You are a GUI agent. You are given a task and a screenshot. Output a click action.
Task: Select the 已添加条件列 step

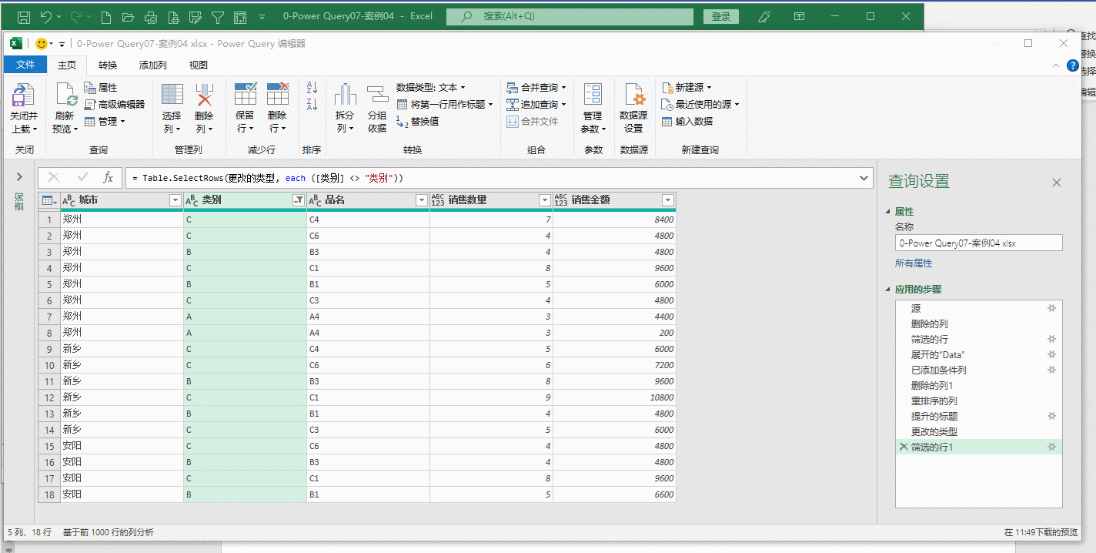pos(978,370)
